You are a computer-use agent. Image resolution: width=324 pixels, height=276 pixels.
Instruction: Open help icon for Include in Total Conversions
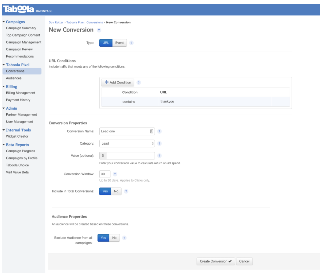coord(126,191)
